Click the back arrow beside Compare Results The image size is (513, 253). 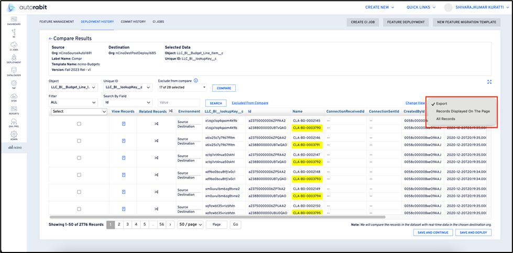[x=51, y=39]
